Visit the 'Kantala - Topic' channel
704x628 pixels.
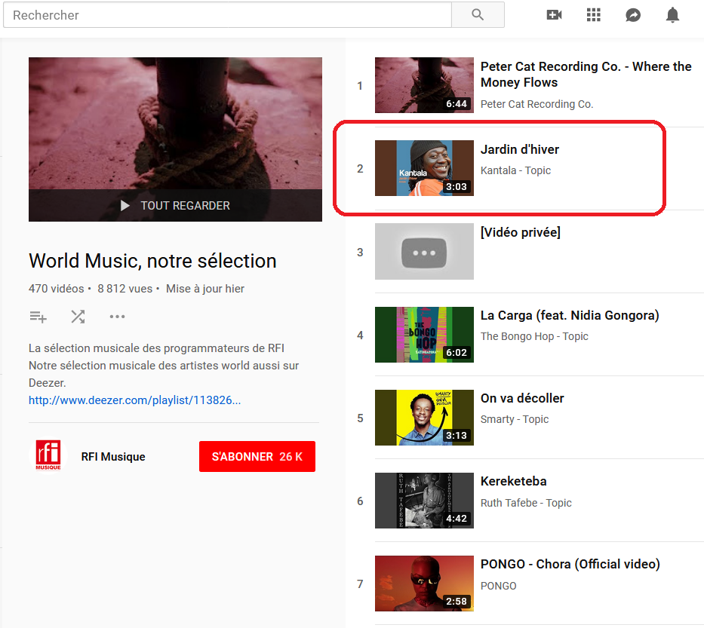point(515,170)
